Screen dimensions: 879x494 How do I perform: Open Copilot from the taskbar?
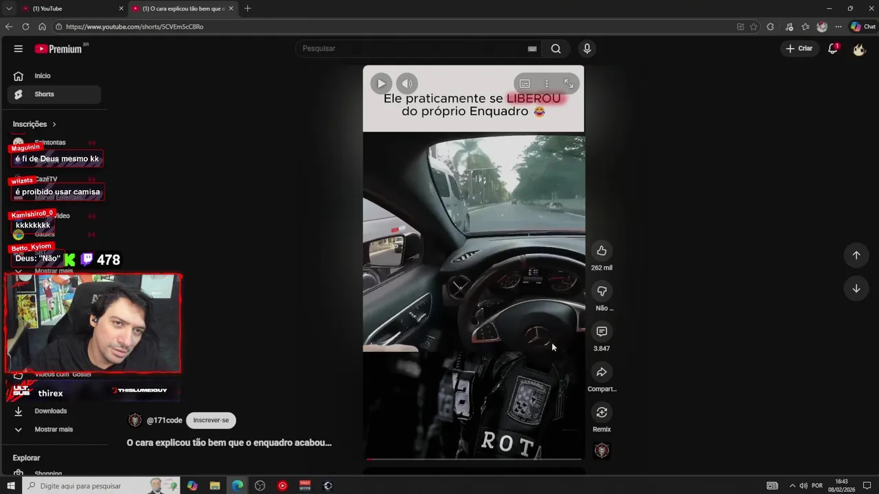point(192,486)
